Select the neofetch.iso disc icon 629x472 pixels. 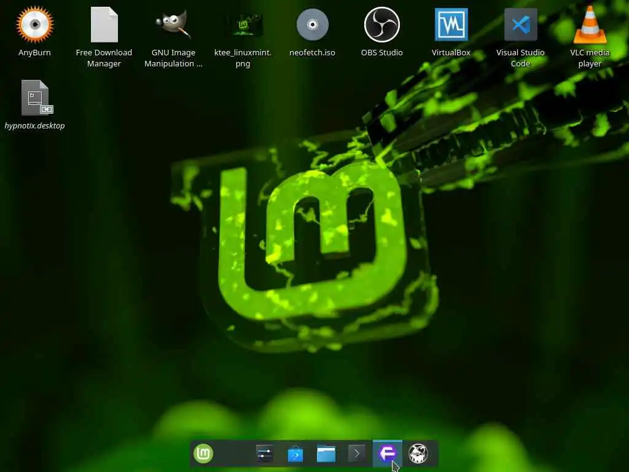click(313, 25)
